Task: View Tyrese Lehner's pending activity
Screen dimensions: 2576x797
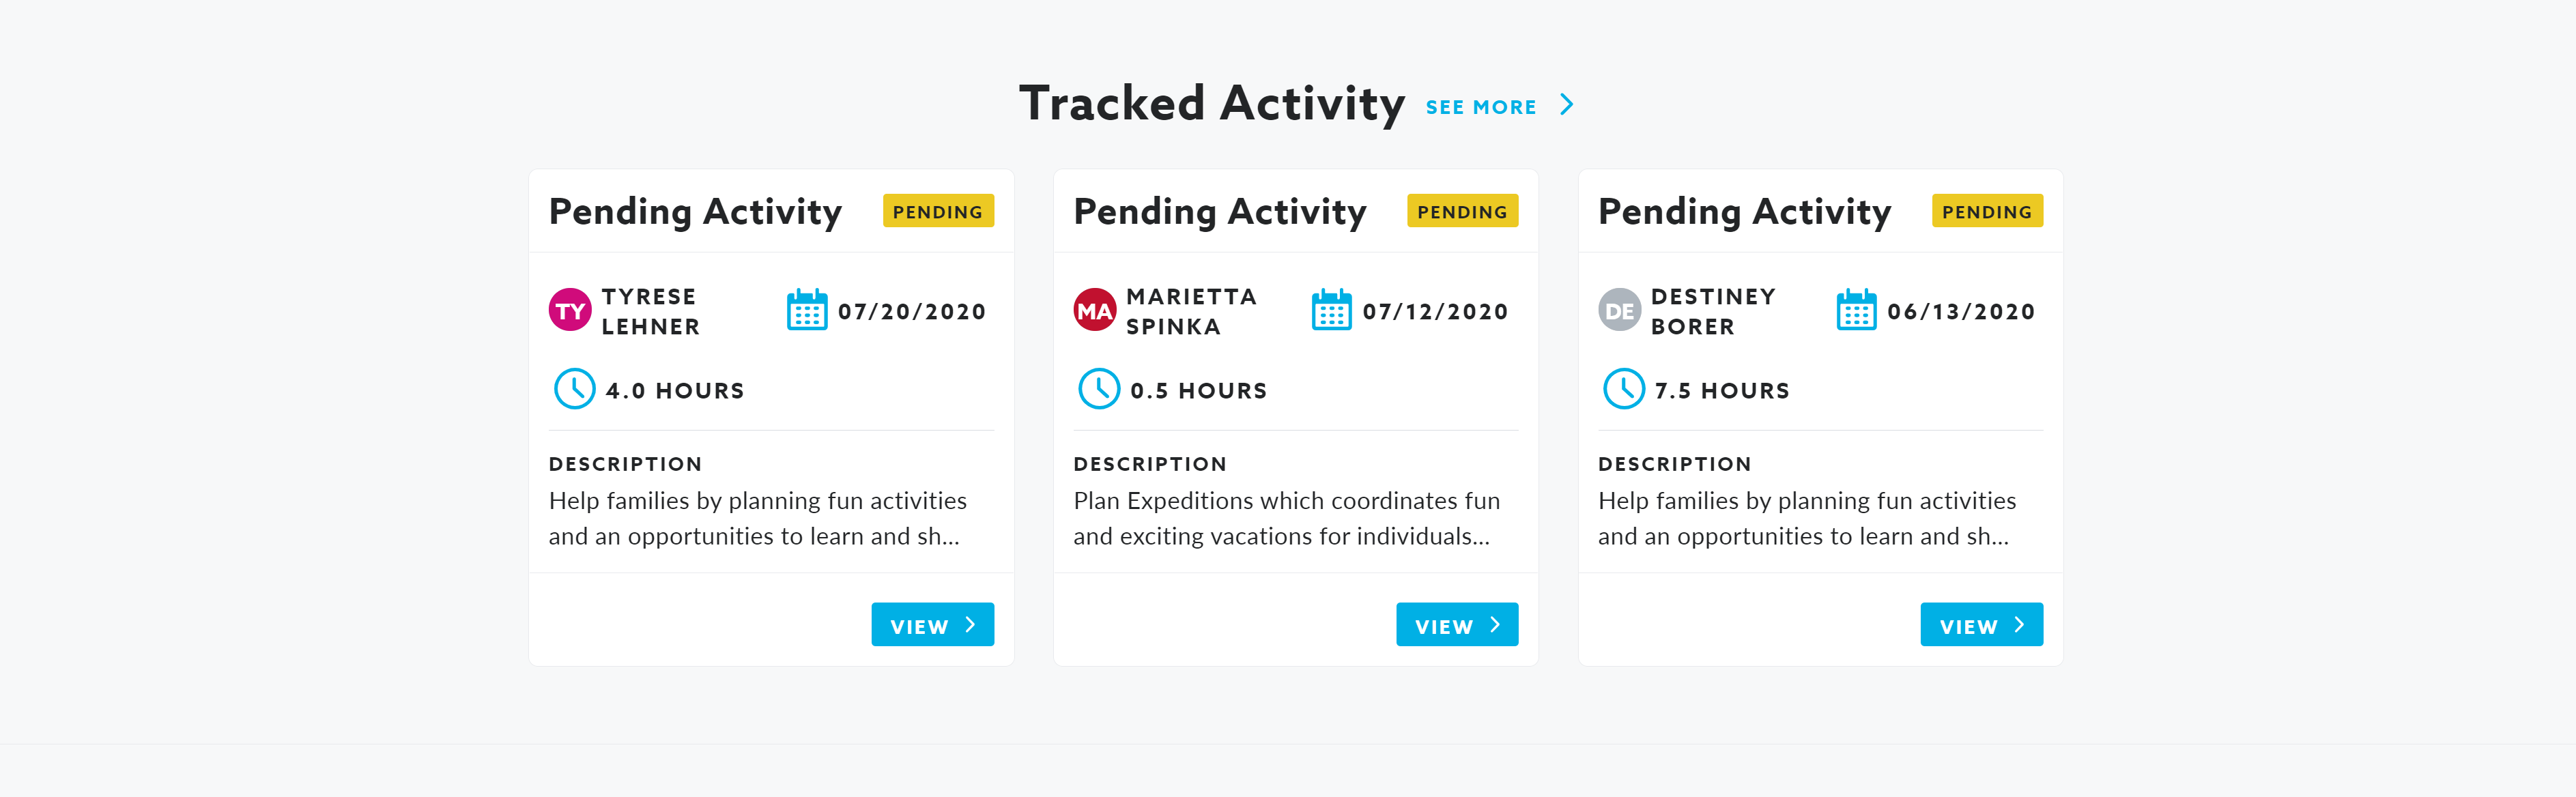Action: [932, 625]
